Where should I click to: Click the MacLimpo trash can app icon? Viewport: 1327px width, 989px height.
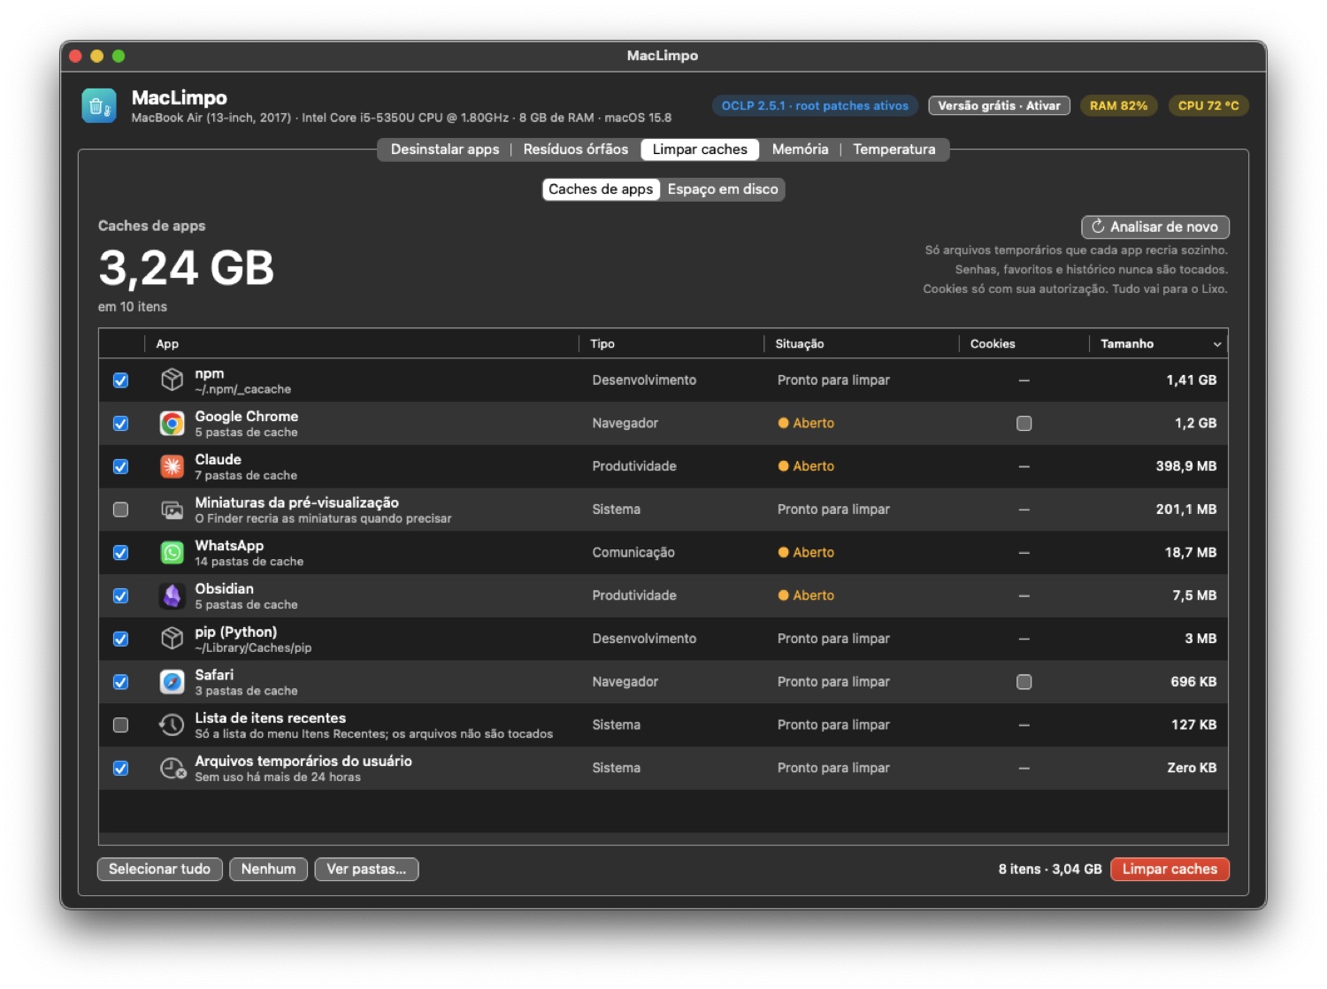pyautogui.click(x=99, y=105)
